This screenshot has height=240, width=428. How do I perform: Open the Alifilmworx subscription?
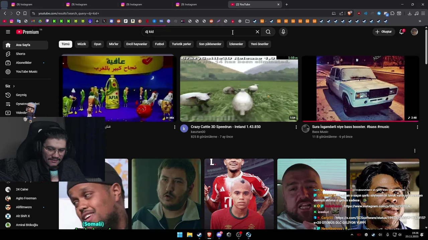(25, 207)
